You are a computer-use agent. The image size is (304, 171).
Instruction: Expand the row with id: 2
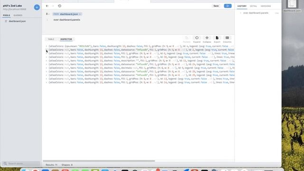(47, 50)
